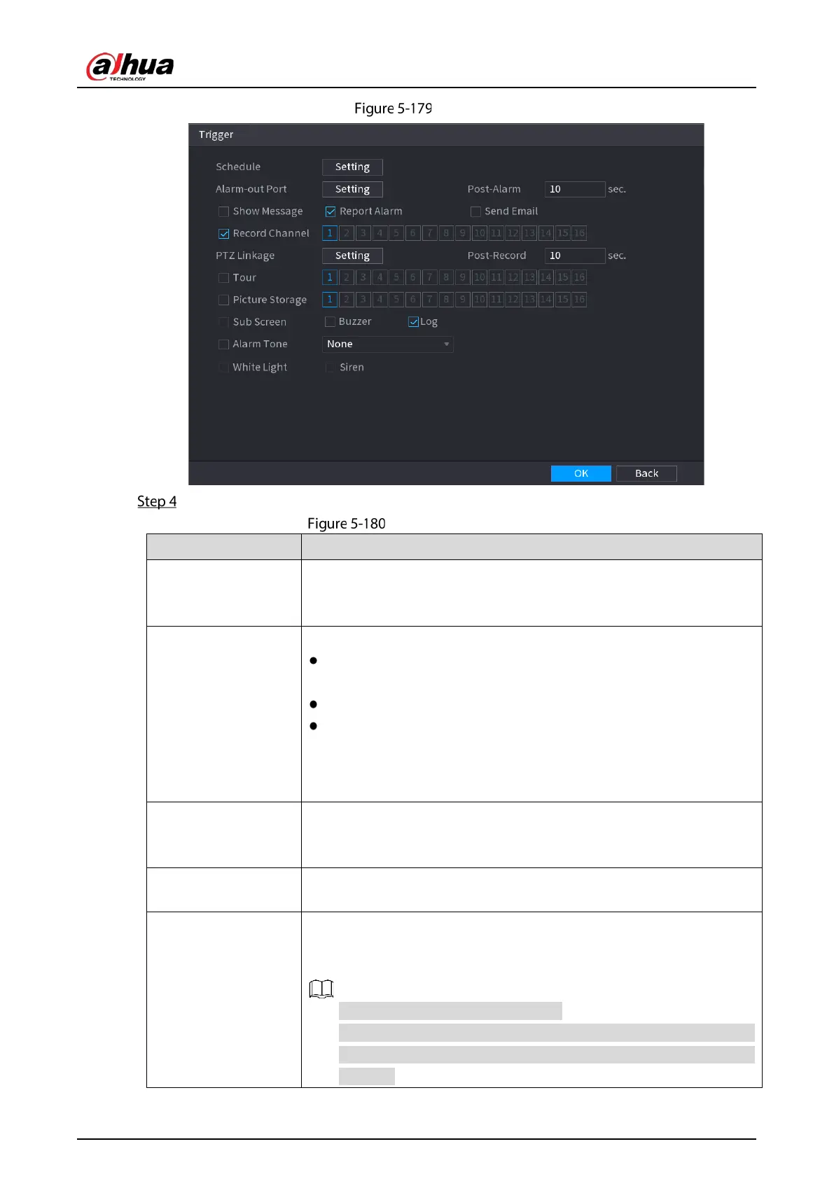Select channel 6 in the Tour row
The image size is (834, 1179).
coord(413,277)
